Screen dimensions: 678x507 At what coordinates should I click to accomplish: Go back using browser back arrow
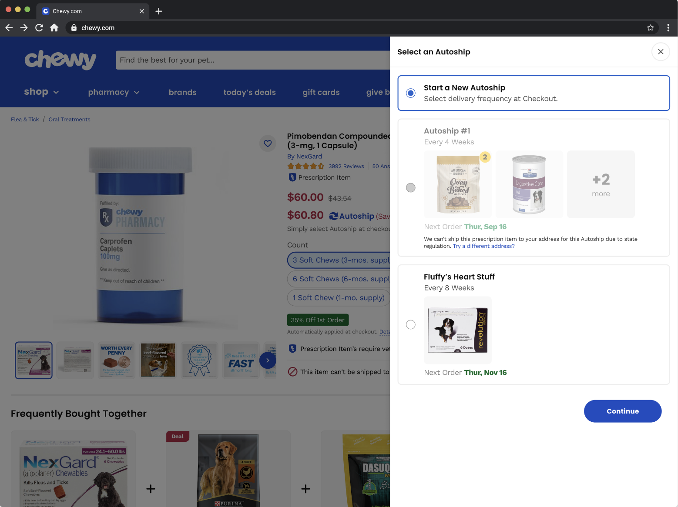pyautogui.click(x=9, y=28)
